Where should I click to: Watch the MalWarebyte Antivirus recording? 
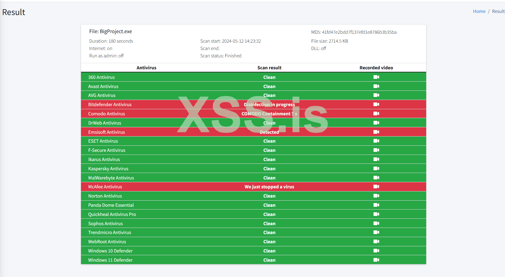[x=376, y=178]
